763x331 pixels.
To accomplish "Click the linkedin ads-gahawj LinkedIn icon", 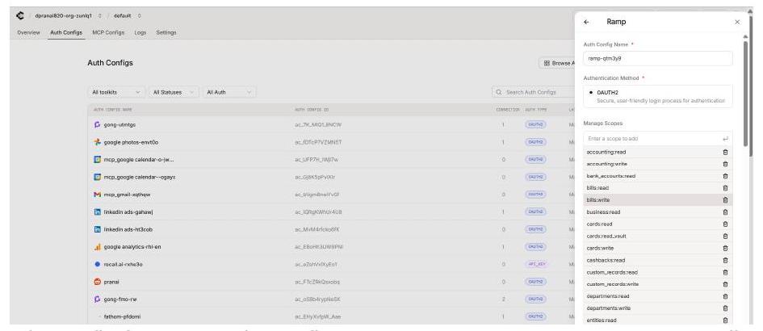I will point(98,212).
